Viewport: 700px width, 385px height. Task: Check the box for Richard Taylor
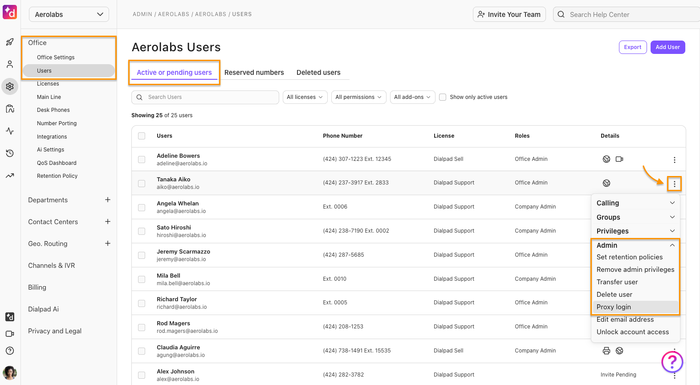tap(142, 303)
